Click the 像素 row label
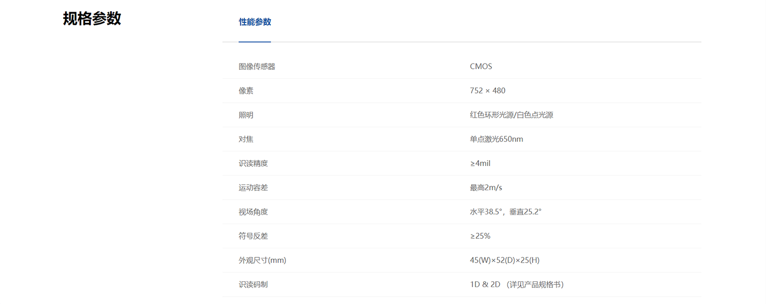Screen dimensions: 766x304 [246, 91]
